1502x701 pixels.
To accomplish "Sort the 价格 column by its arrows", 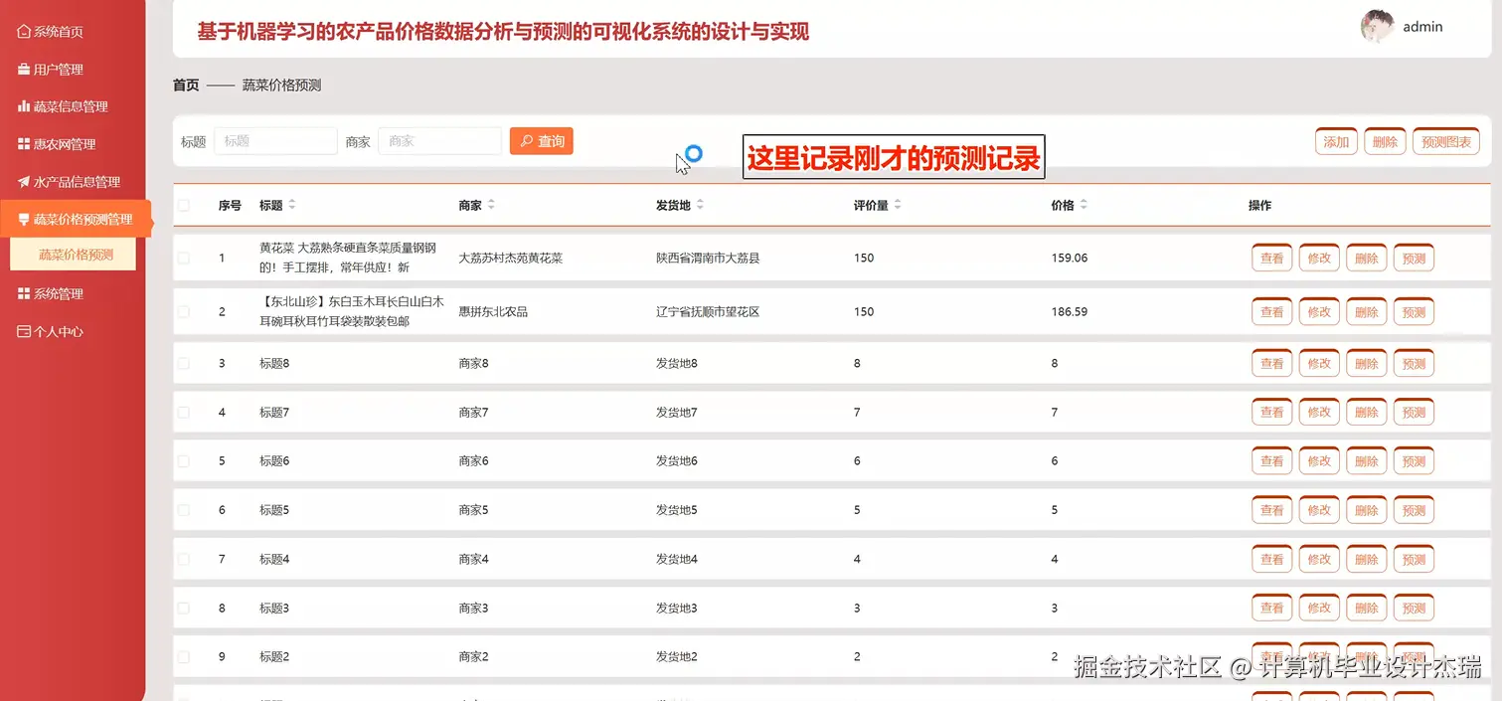I will 1084,205.
